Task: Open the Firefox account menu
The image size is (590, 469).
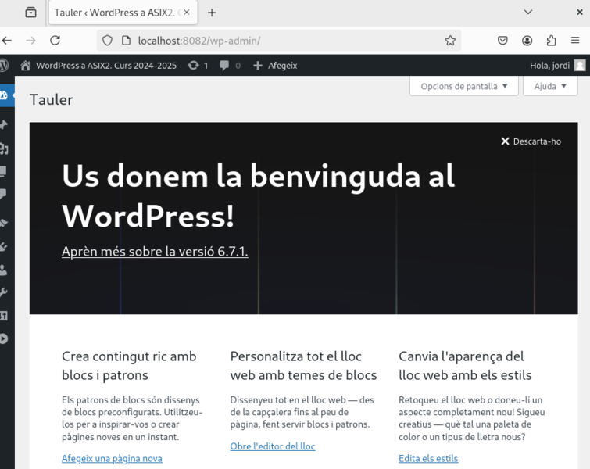Action: [x=527, y=41]
